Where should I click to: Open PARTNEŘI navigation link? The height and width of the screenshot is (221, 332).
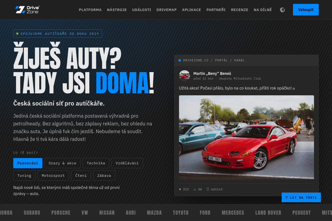point(216,10)
